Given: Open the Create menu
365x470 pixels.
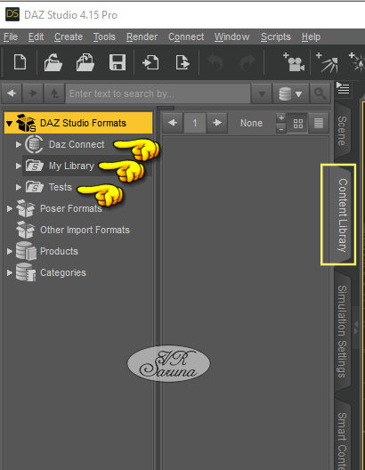Looking at the screenshot, I should pos(69,36).
